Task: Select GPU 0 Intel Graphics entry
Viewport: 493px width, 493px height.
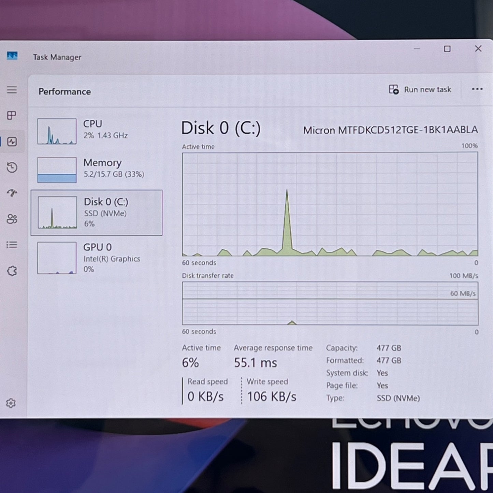Action: [97, 258]
